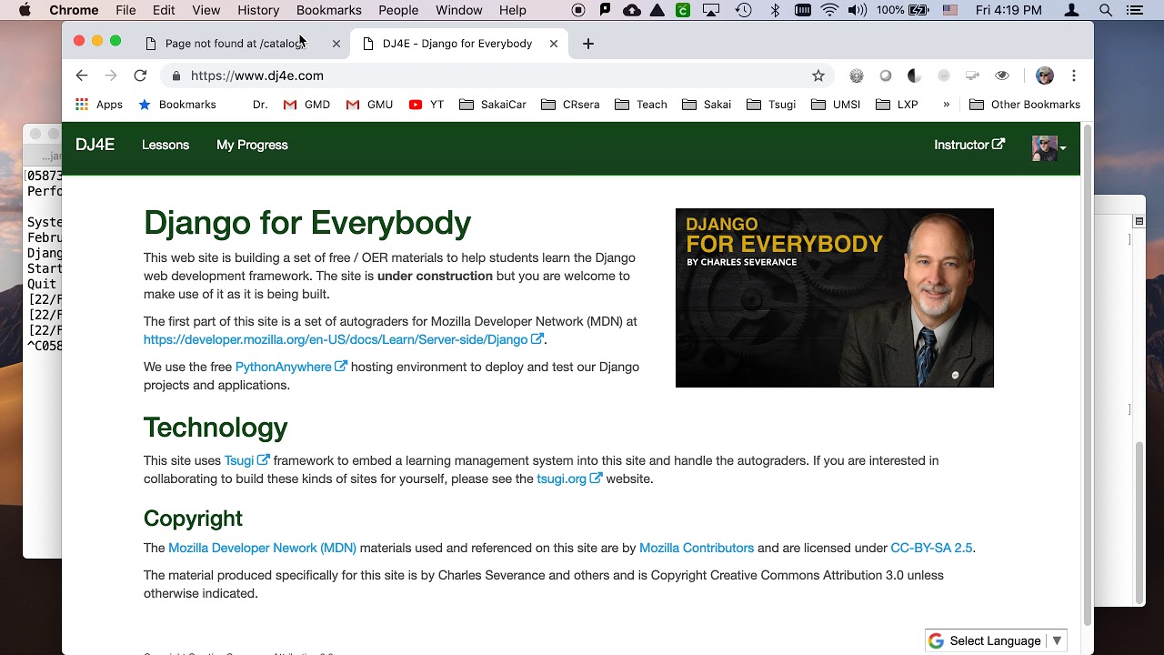
Task: Open the Other Bookmarks folder
Action: pos(1025,105)
